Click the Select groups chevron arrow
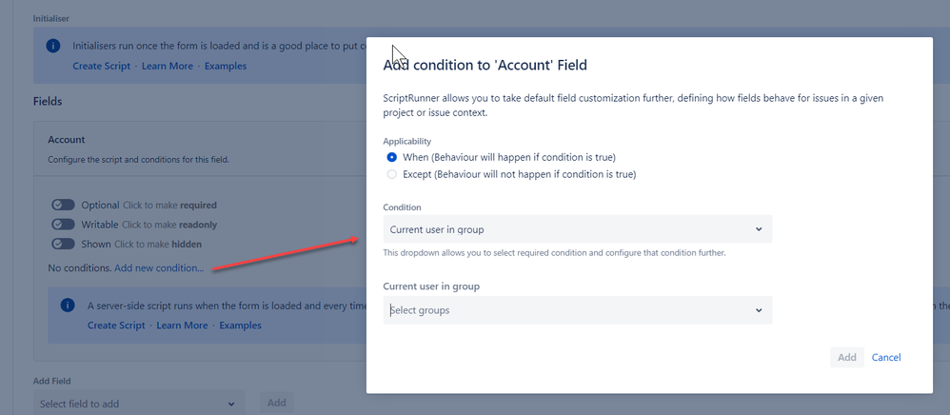The height and width of the screenshot is (415, 950). 759,310
